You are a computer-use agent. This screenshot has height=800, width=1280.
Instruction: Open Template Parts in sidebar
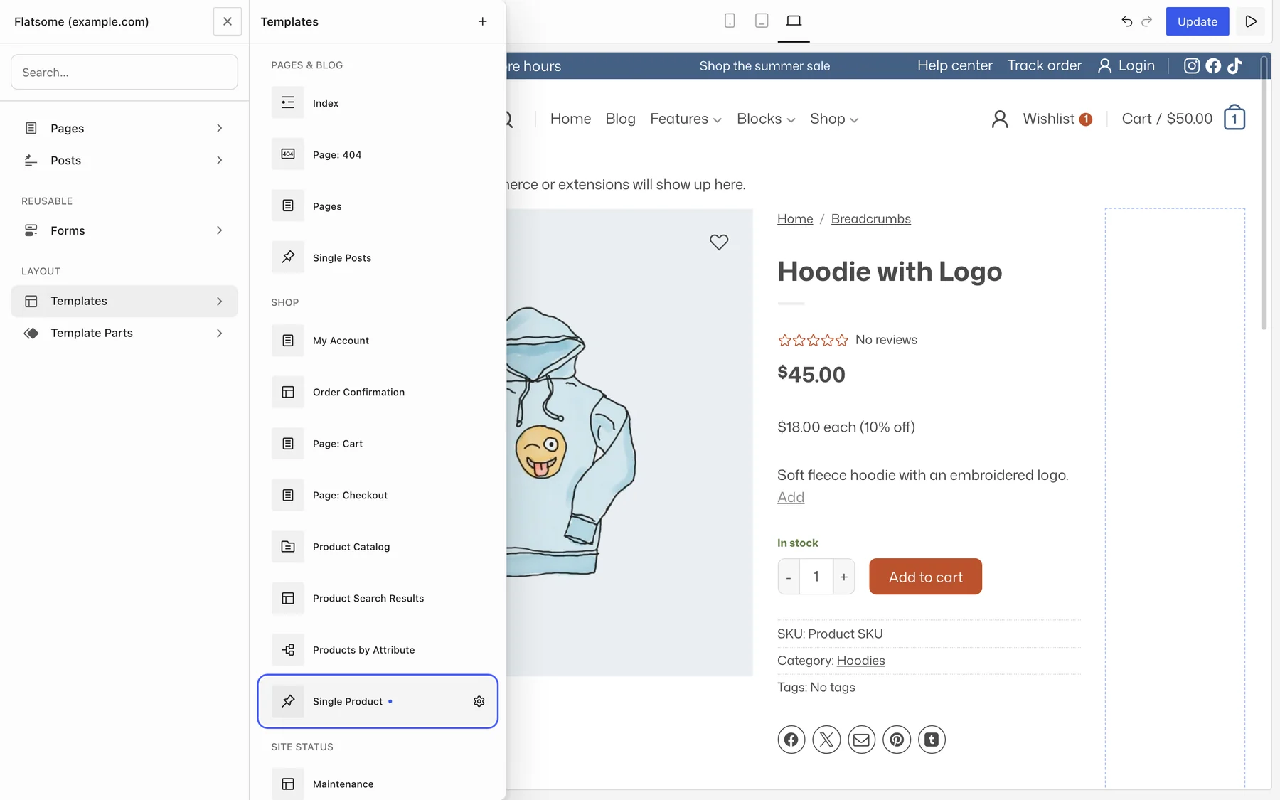[124, 333]
